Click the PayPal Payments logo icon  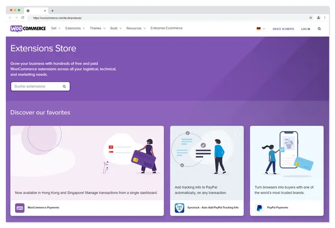(260, 208)
